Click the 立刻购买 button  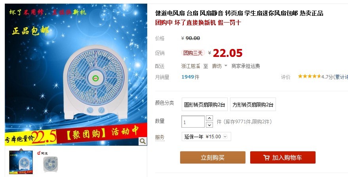point(213,158)
